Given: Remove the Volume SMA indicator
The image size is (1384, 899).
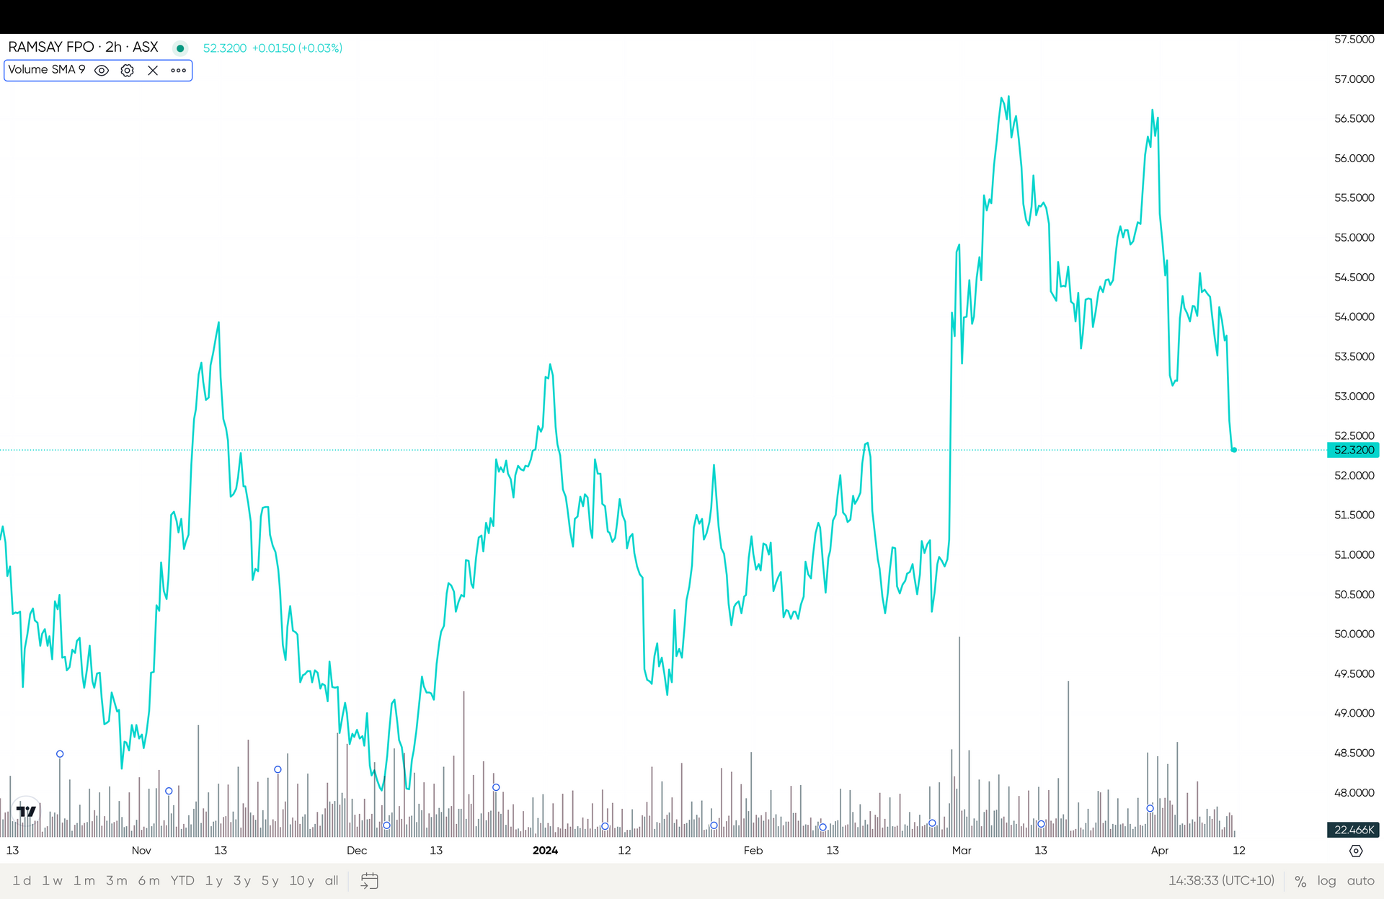Looking at the screenshot, I should [x=153, y=70].
